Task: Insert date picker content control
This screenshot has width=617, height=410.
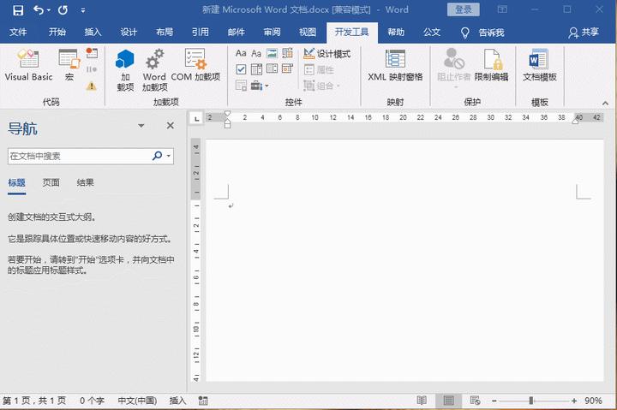Action: [288, 69]
